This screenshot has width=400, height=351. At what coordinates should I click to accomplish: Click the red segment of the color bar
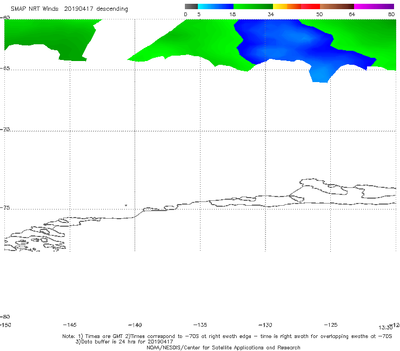(310, 6)
